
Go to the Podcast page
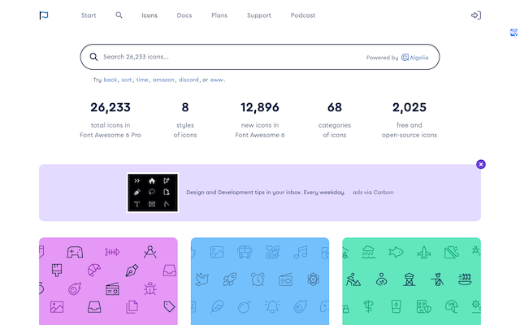coord(303,15)
